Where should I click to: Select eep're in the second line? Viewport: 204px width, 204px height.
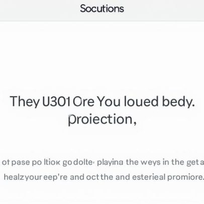pos(55,177)
